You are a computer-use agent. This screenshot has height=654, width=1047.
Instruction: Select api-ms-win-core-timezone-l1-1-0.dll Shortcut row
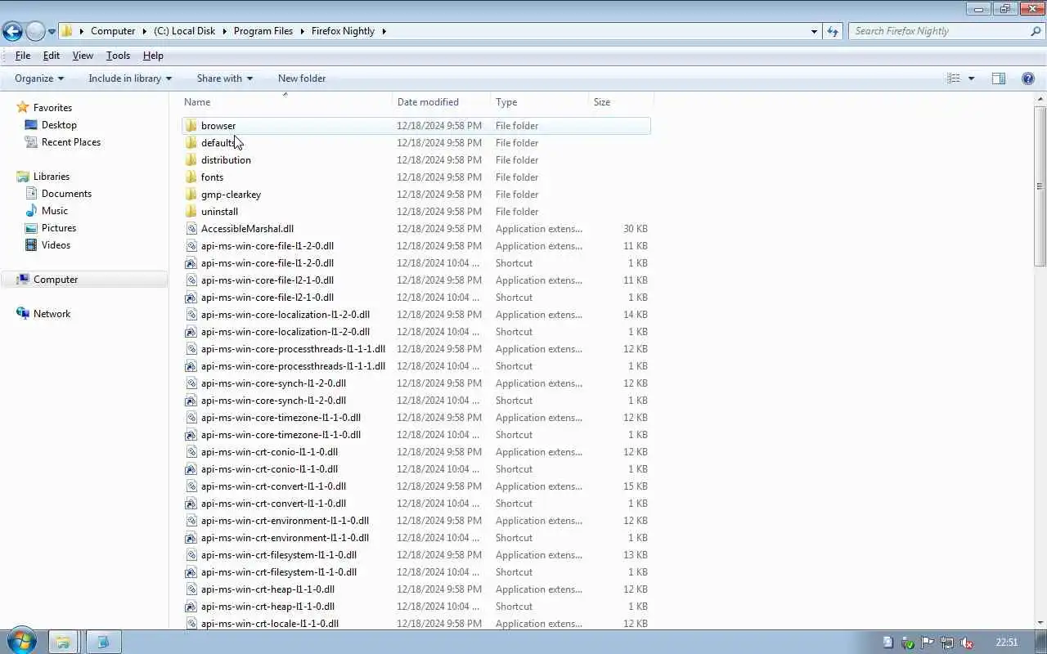416,435
